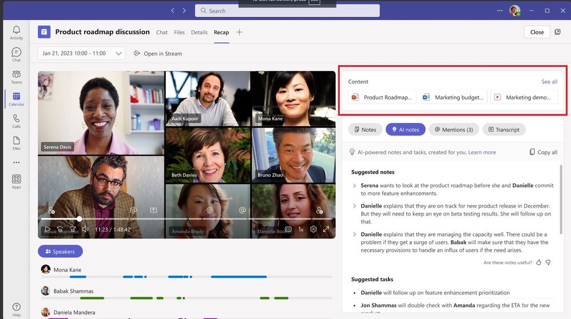571x319 pixels.
Task: Mute the recording volume
Action: pyautogui.click(x=85, y=229)
